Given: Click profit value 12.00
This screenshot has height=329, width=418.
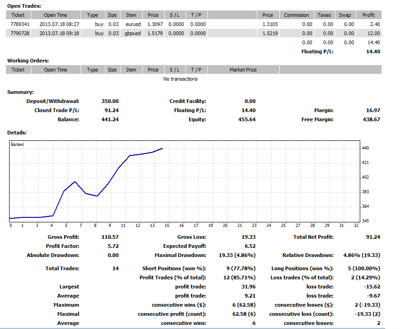Looking at the screenshot, I should pos(373,33).
